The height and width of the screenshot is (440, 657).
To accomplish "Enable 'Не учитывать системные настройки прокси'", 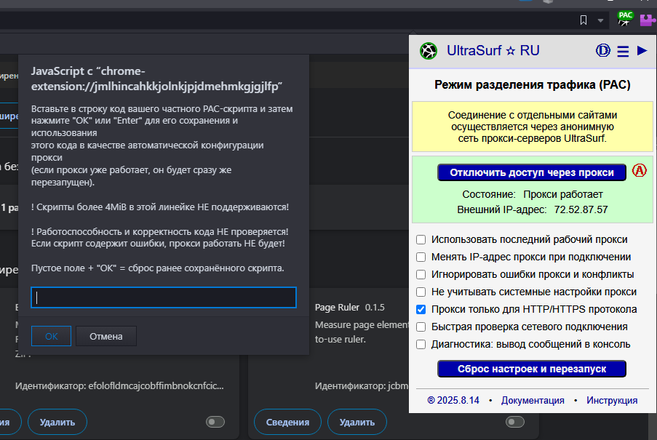I will tap(421, 292).
